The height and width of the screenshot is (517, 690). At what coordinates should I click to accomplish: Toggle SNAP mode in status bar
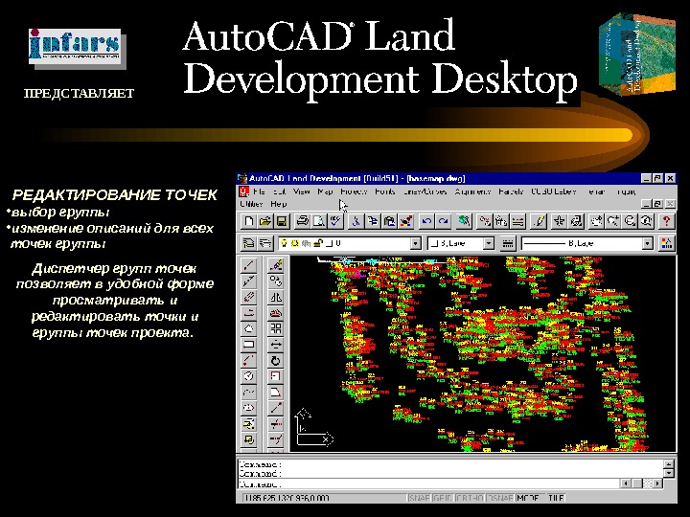[419, 498]
